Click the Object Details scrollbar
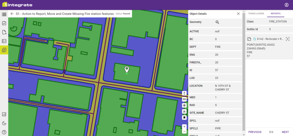Viewport: 293px width, 136px height. (244, 72)
